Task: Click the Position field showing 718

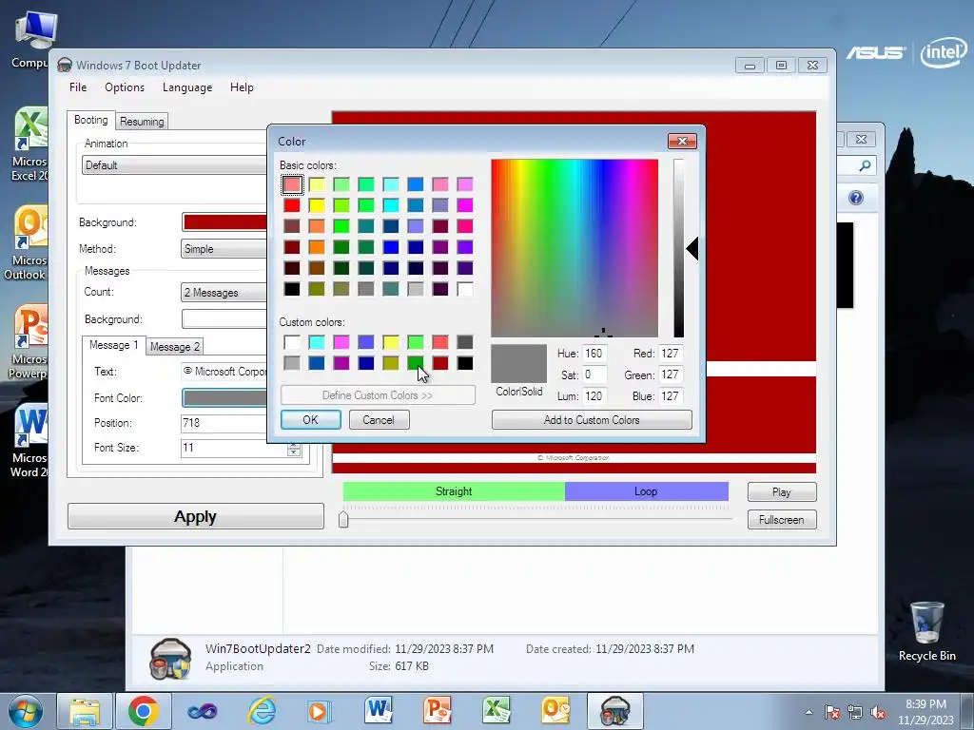Action: tap(224, 423)
